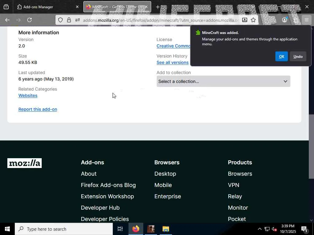Click the Firefox icon on the taskbar
The height and width of the screenshot is (235, 314).
pyautogui.click(x=136, y=229)
